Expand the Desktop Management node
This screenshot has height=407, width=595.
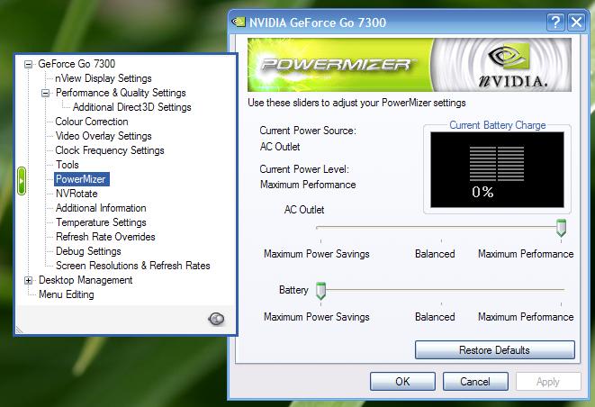tap(28, 281)
